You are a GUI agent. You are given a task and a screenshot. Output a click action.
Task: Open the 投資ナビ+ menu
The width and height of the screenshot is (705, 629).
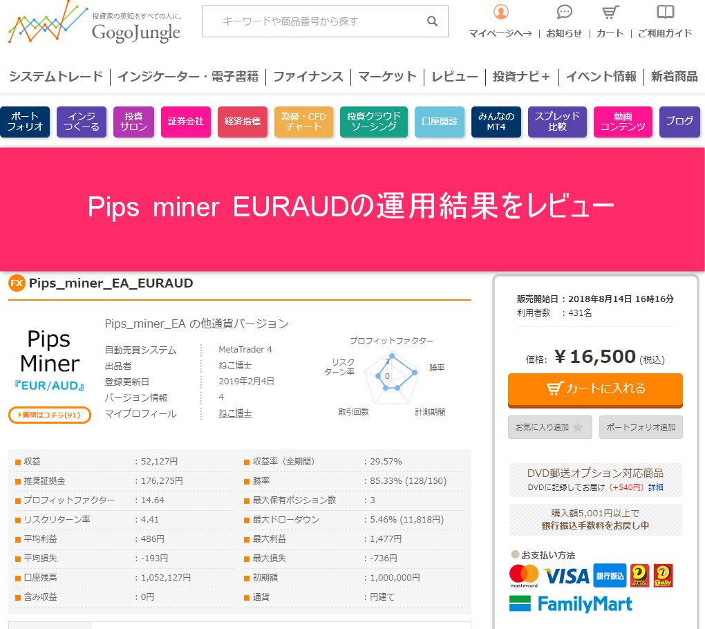point(521,77)
